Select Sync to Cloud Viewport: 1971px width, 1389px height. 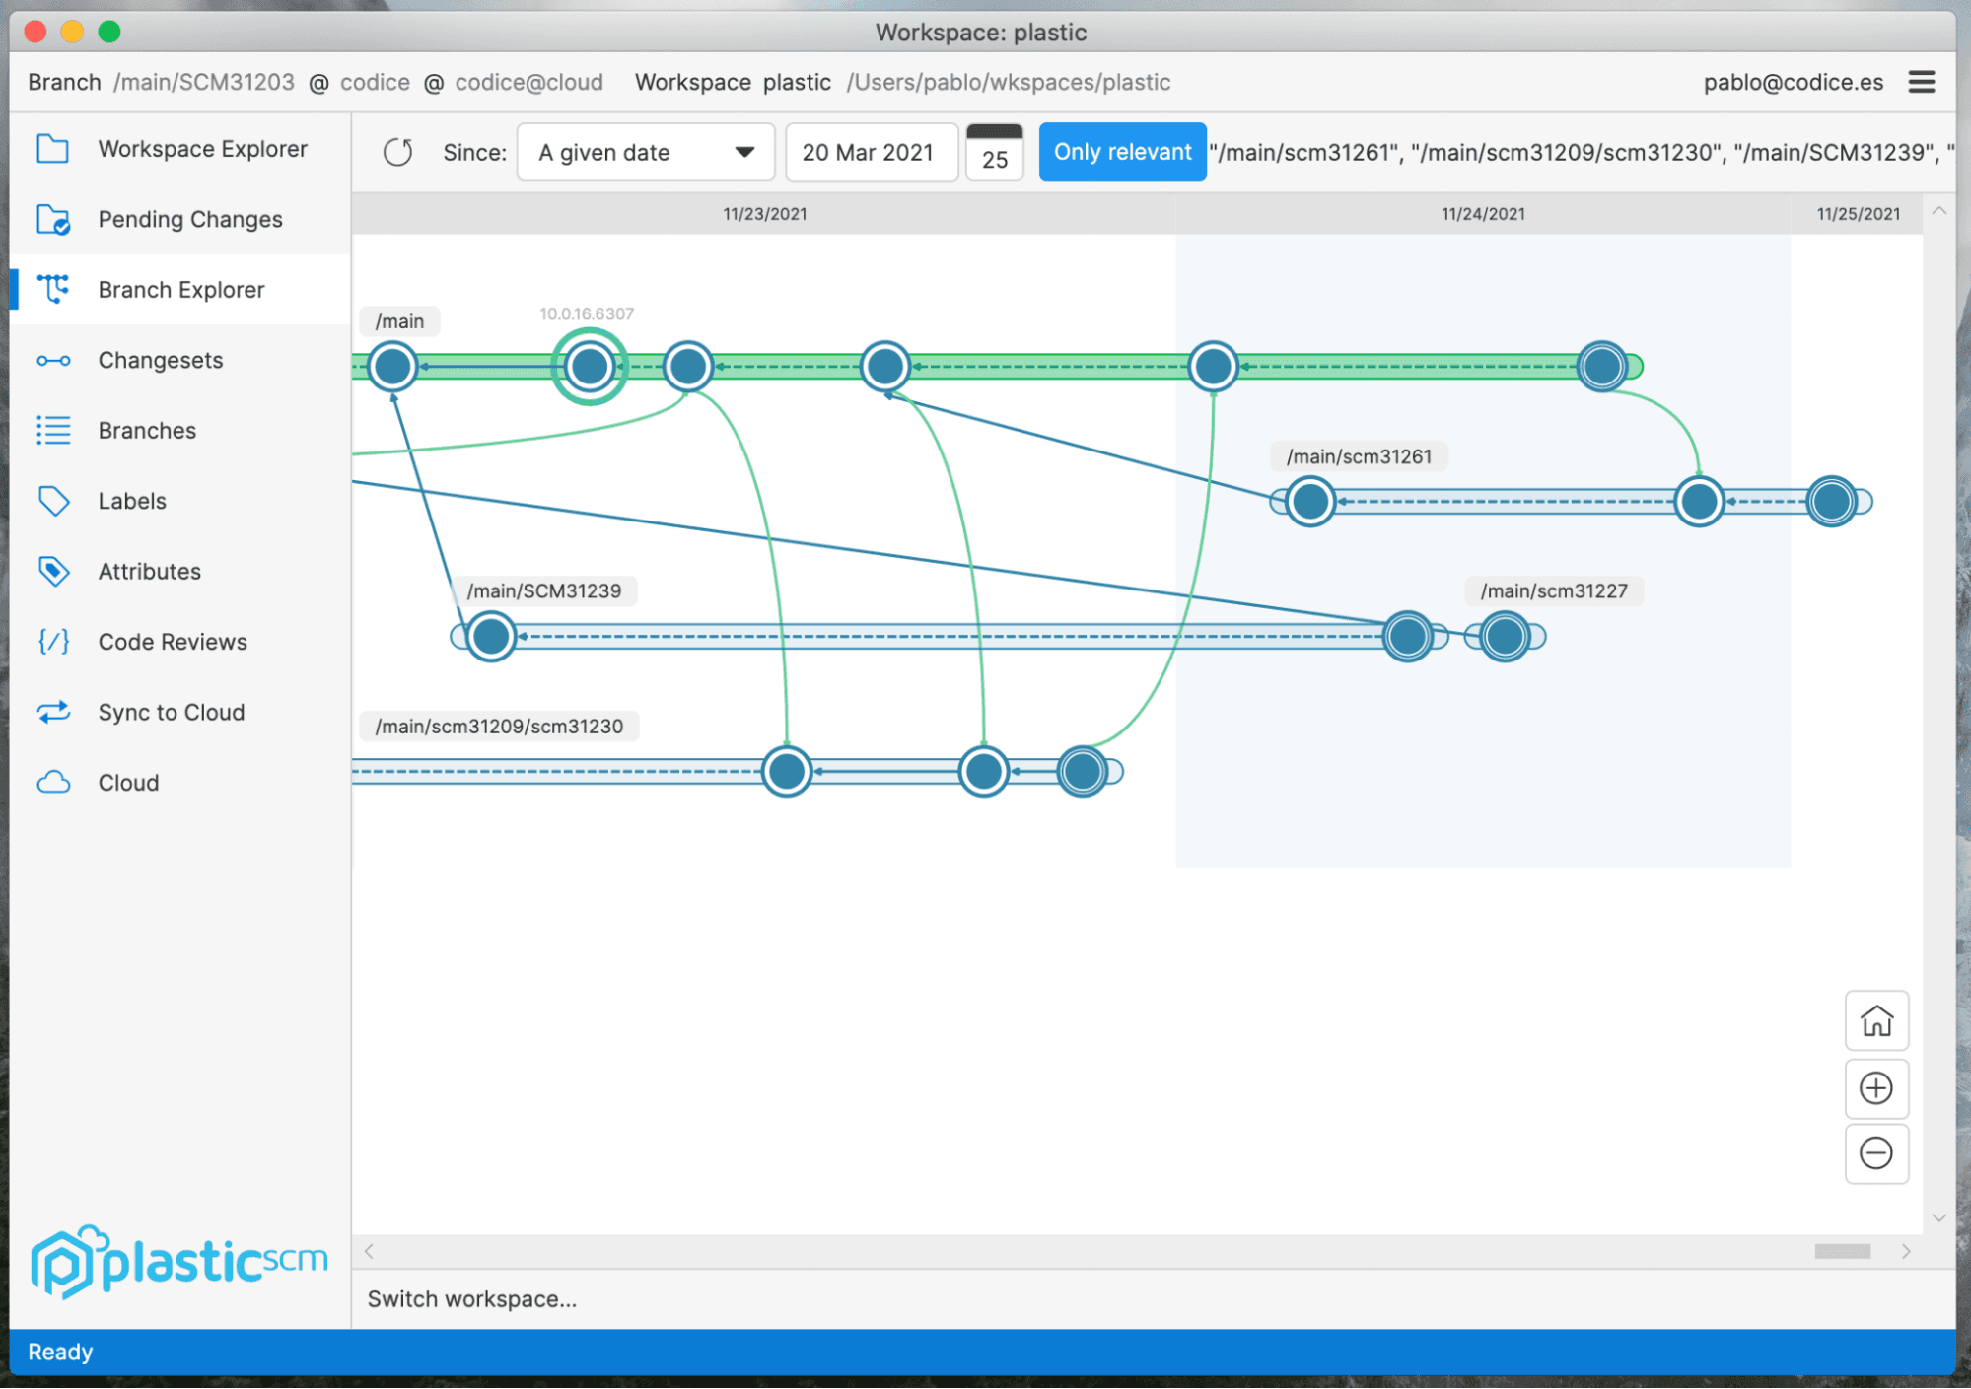171,712
